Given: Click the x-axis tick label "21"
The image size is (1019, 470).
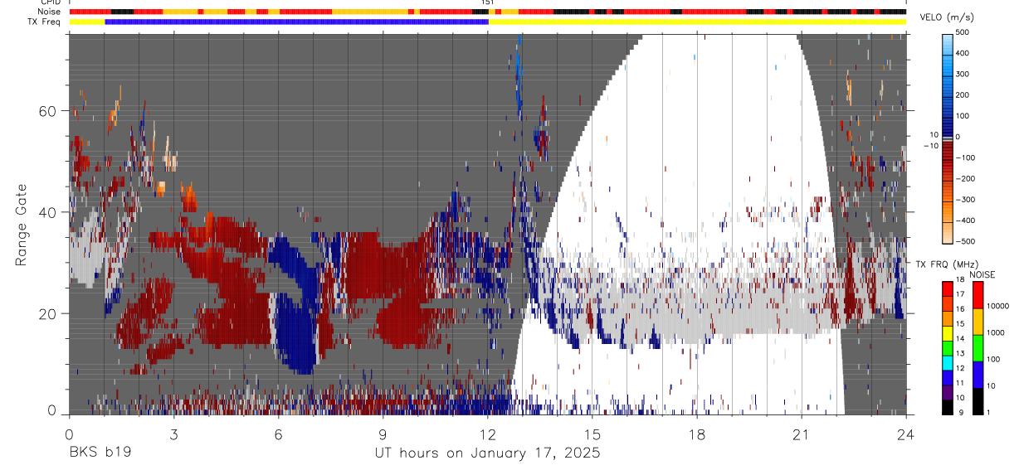Looking at the screenshot, I should [x=801, y=434].
